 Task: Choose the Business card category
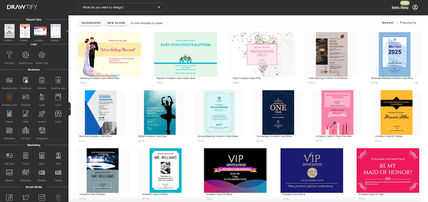click(x=9, y=80)
